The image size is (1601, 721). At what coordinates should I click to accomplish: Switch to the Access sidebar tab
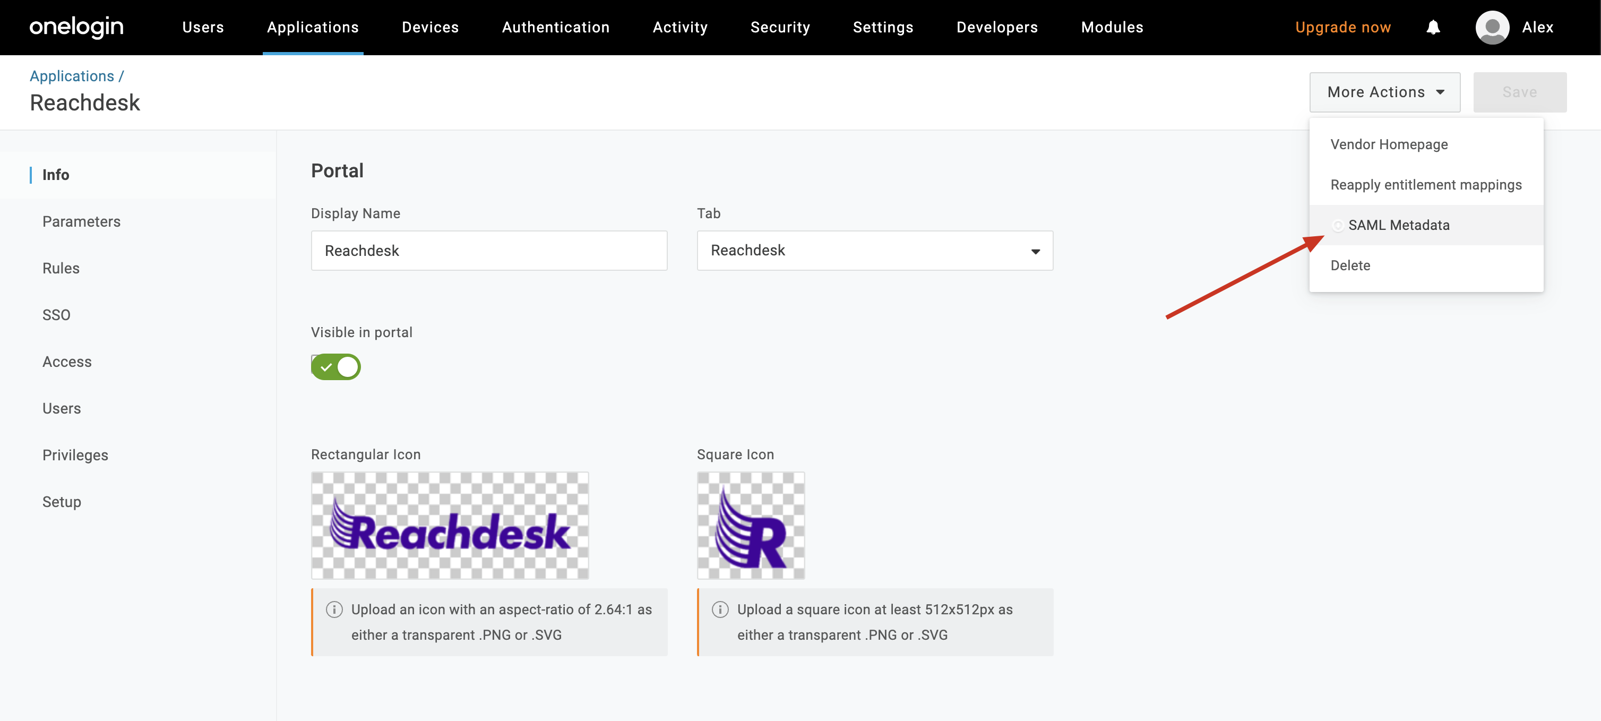pos(66,362)
